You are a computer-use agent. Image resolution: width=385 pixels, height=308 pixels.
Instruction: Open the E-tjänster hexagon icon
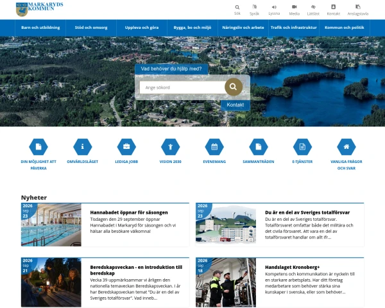pos(302,147)
